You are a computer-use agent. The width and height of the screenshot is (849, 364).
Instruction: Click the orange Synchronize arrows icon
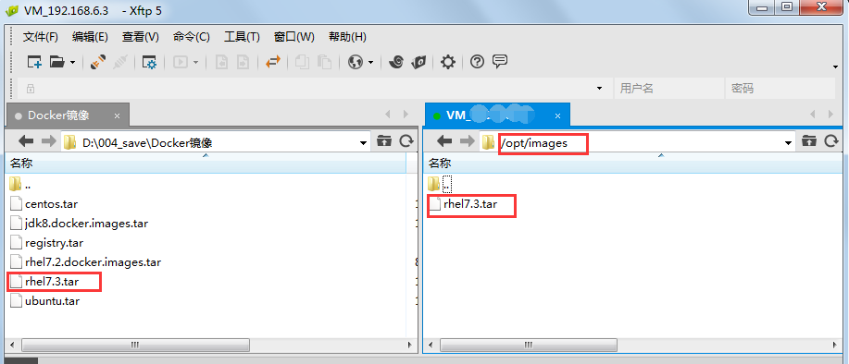[273, 62]
